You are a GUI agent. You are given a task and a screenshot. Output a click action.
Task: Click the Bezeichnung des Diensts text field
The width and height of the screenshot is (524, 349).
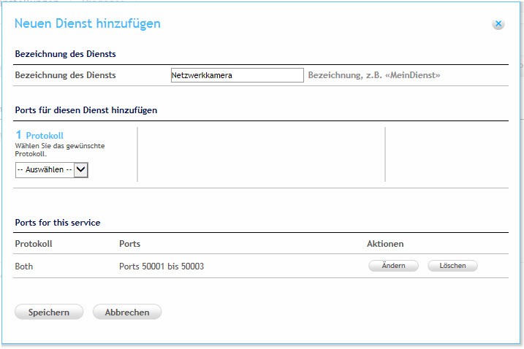(236, 75)
